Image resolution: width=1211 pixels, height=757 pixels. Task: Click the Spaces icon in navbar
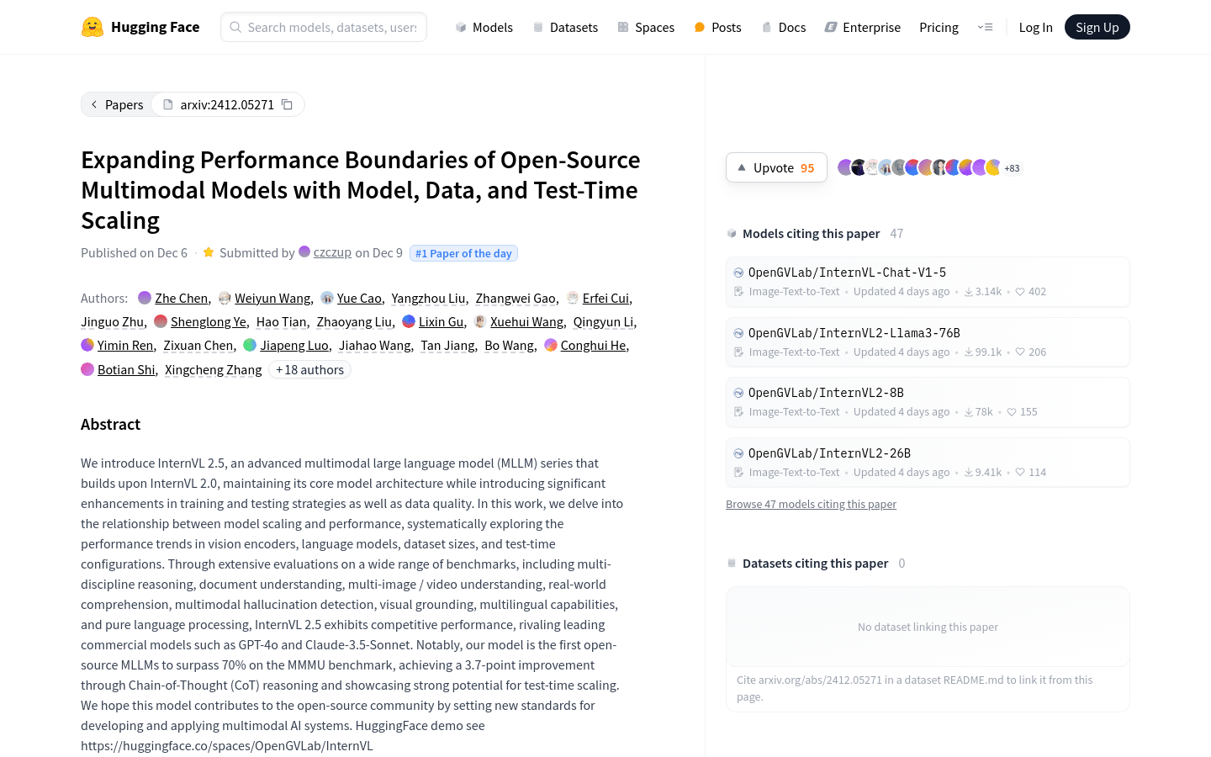pos(623,28)
